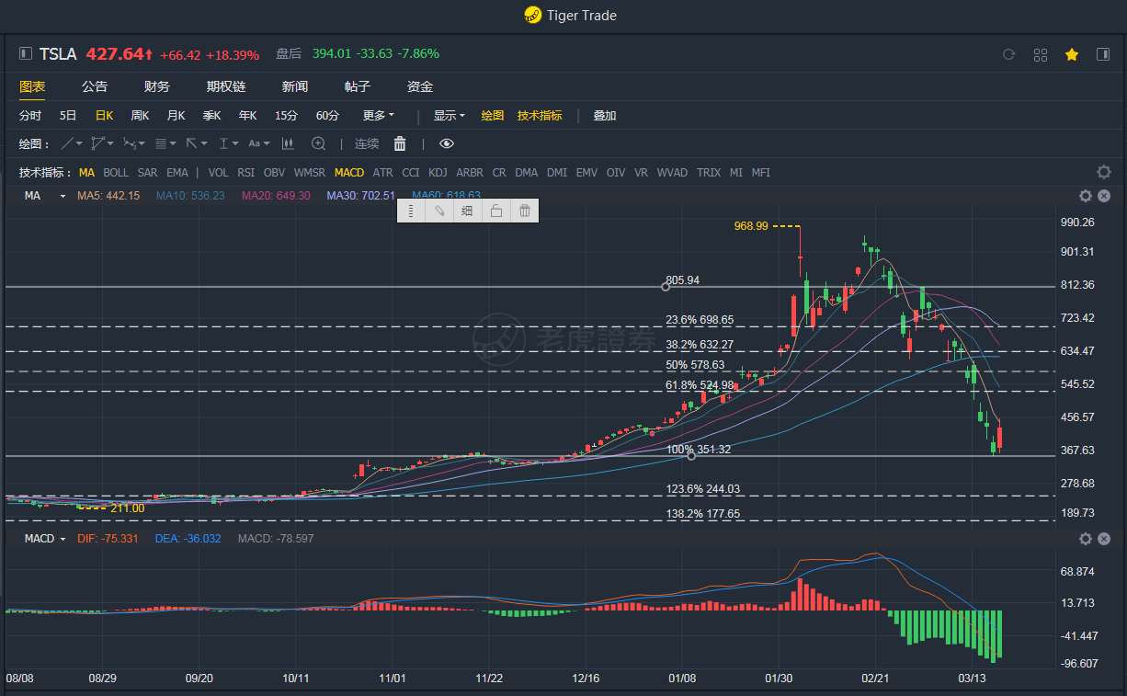Expand the Fibonacci lines tool dropdown arrow

point(173,143)
